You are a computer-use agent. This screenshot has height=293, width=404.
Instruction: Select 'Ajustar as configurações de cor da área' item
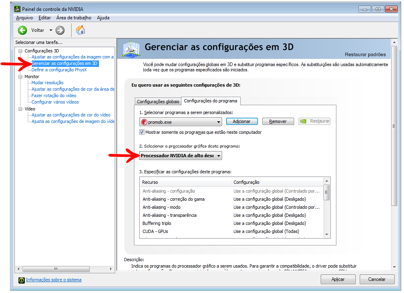(73, 89)
